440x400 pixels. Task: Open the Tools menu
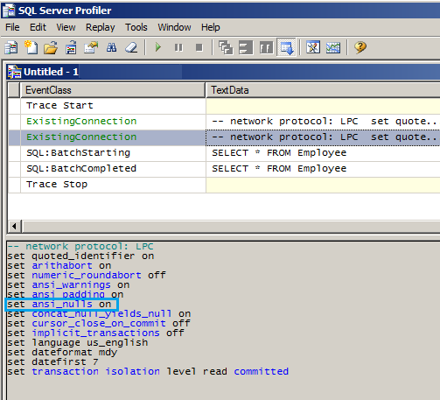(136, 27)
